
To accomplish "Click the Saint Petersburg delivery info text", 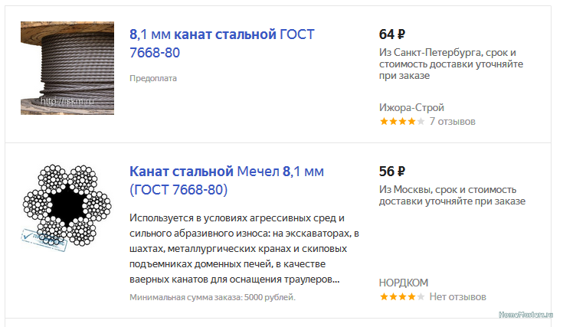I will pyautogui.click(x=452, y=64).
